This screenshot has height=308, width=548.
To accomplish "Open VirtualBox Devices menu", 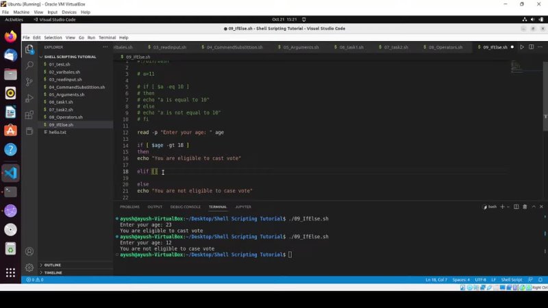I will [x=69, y=12].
